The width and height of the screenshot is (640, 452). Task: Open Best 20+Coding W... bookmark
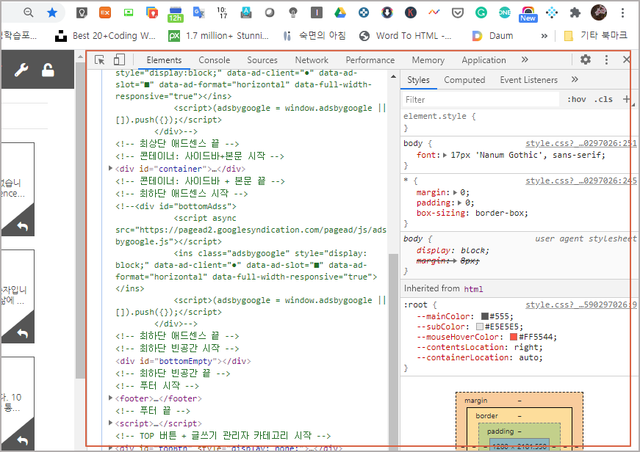tap(105, 36)
